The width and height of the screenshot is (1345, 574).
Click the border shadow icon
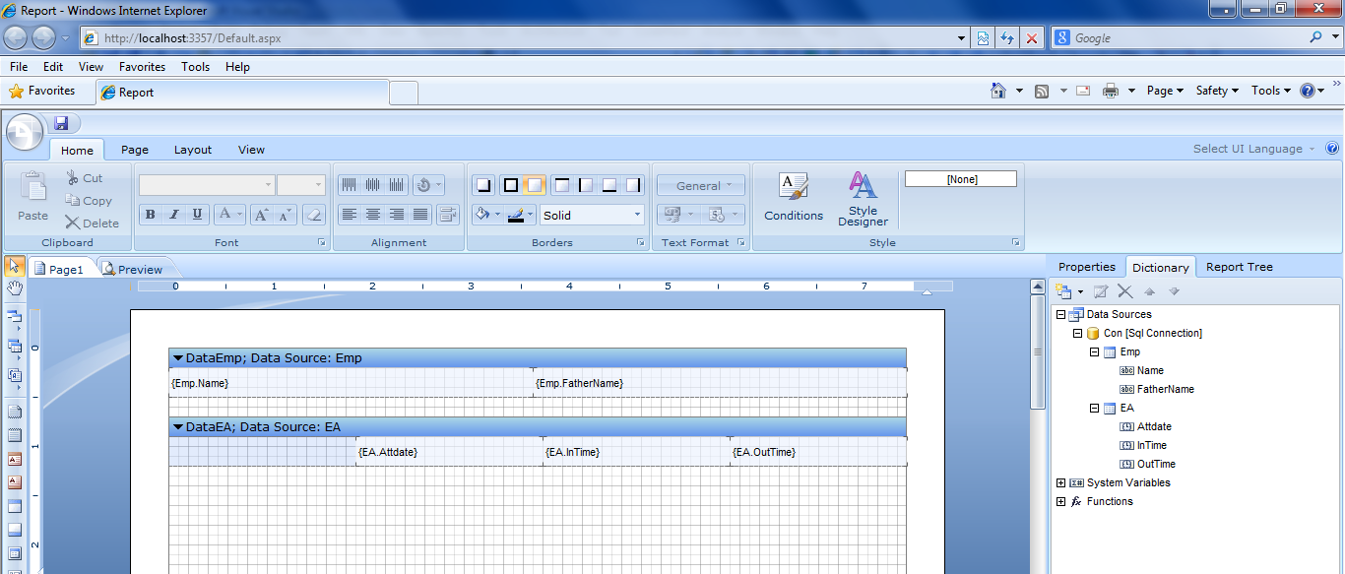(483, 185)
